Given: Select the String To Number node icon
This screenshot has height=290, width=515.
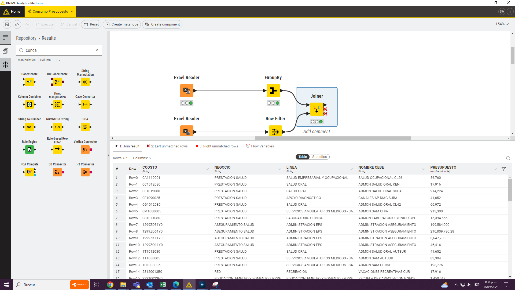Looking at the screenshot, I should point(30,127).
